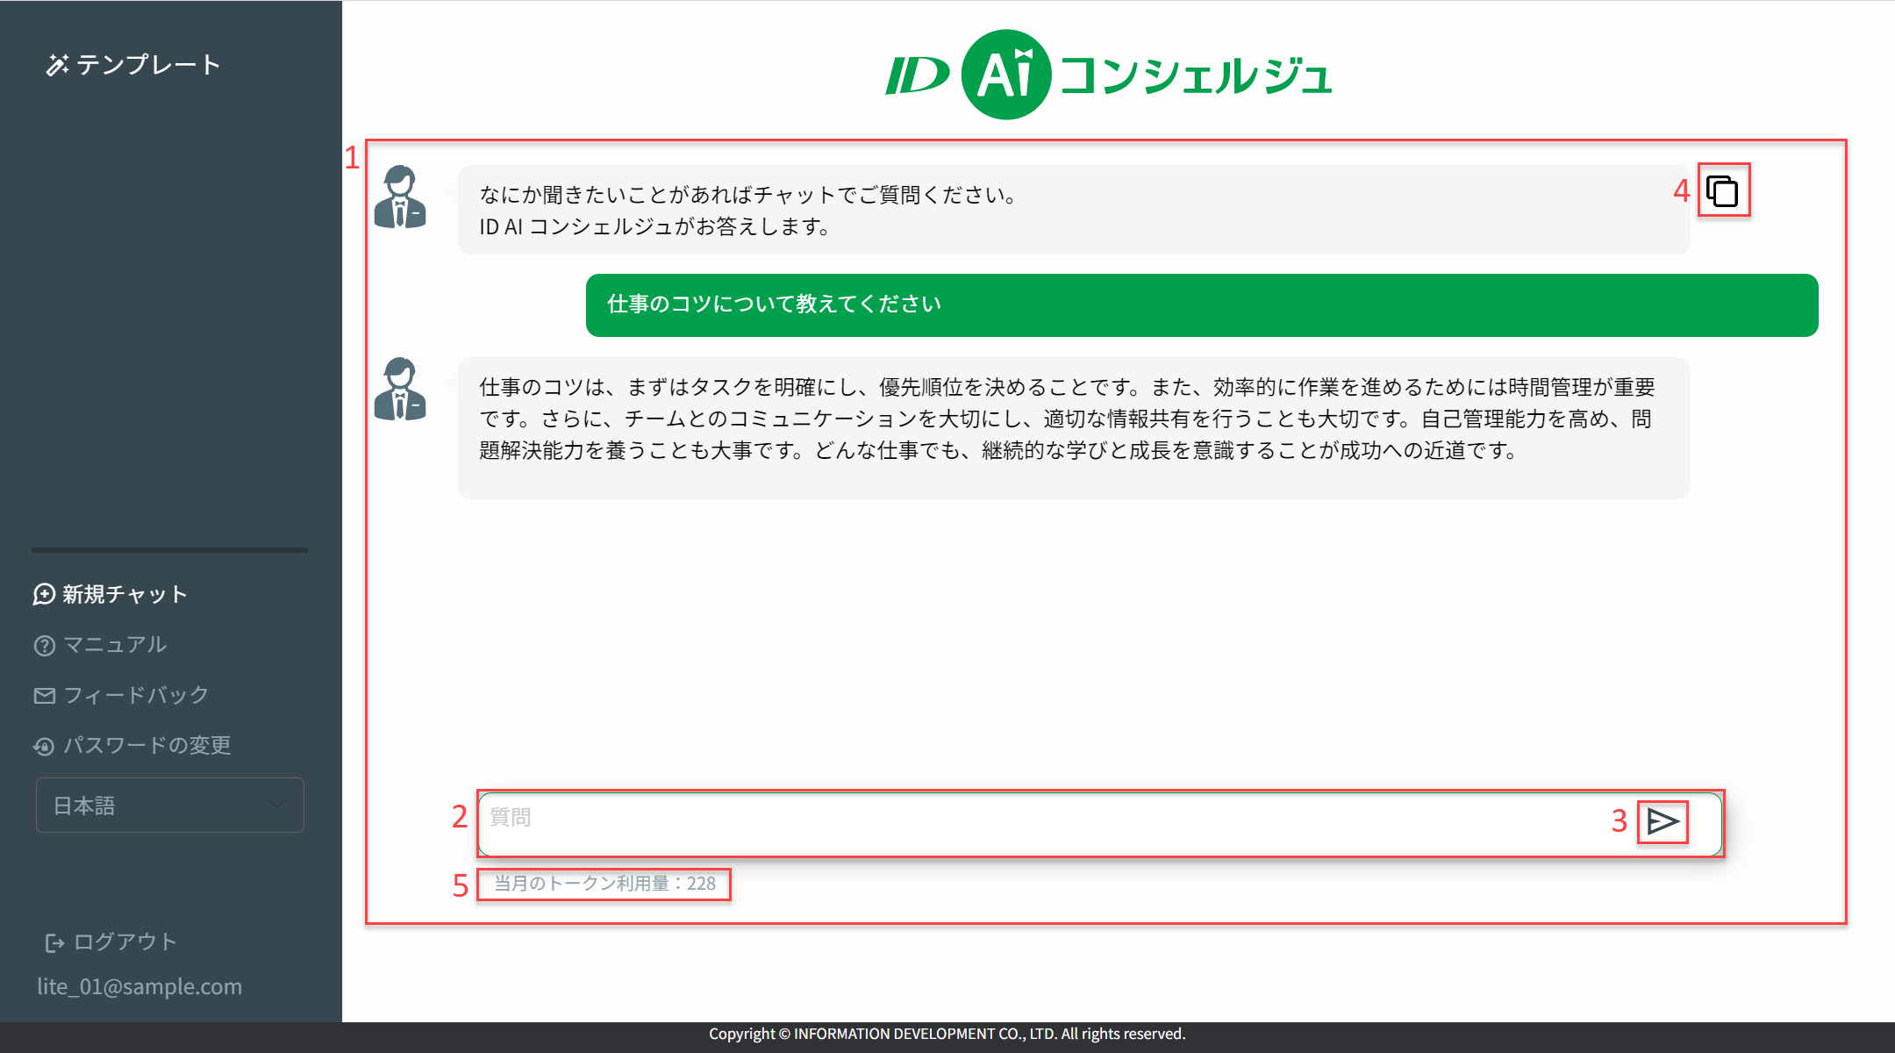Click the ID AI コンシェルジュ logo
Image resolution: width=1895 pixels, height=1053 pixels.
[1109, 75]
